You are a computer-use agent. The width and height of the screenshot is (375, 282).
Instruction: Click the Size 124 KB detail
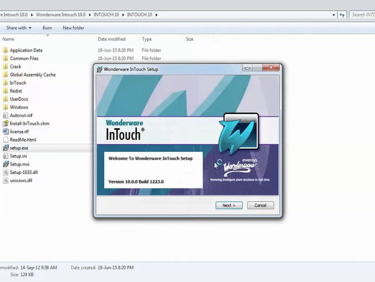(x=22, y=274)
